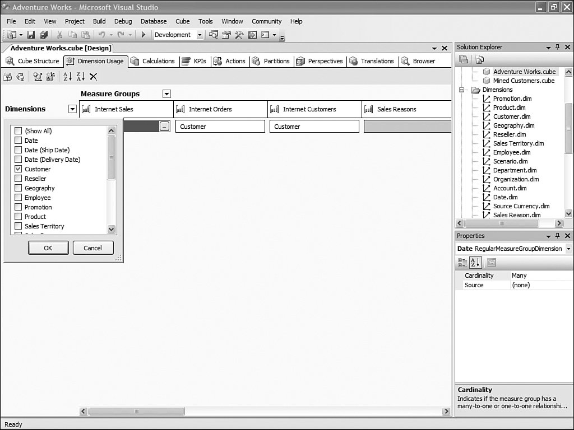574x430 pixels.
Task: Check the Promotion checkbox
Action: tap(18, 207)
